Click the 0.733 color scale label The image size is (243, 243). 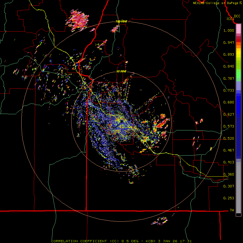(229, 90)
